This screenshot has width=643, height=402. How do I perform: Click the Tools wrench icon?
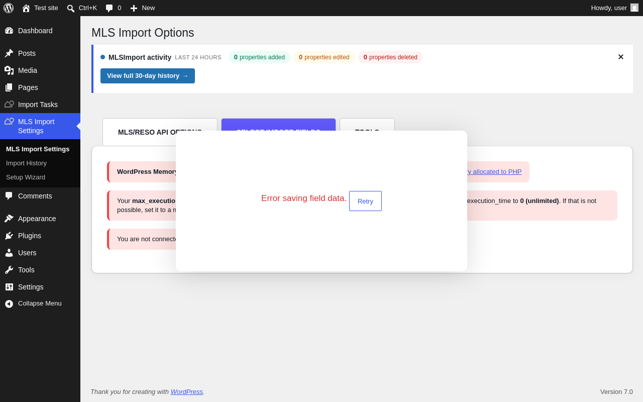coord(9,270)
